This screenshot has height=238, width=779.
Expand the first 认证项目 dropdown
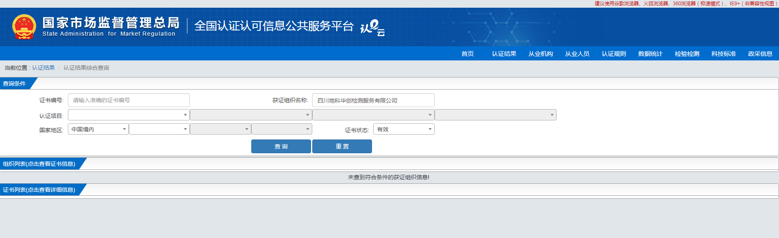(x=129, y=115)
